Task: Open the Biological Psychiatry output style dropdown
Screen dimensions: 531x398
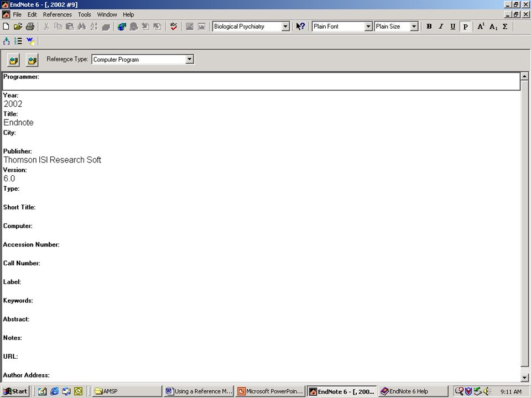Action: [x=285, y=27]
